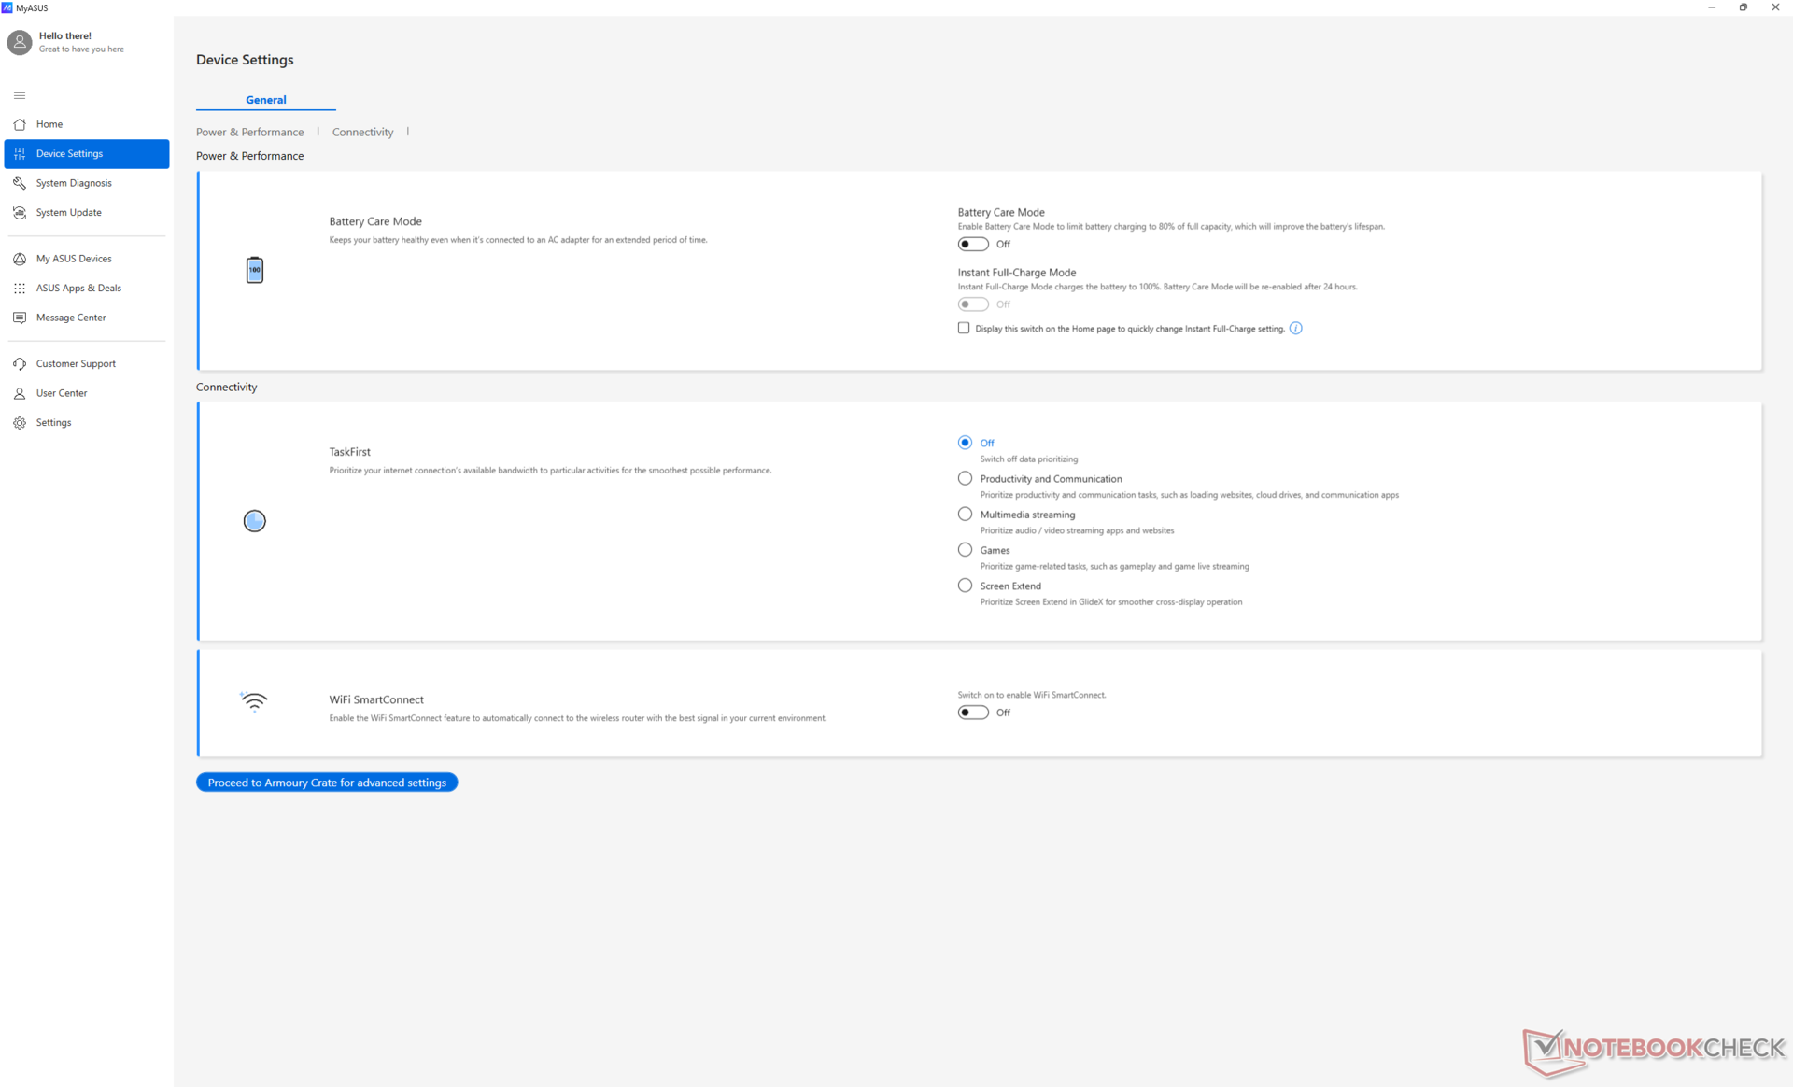Image resolution: width=1793 pixels, height=1087 pixels.
Task: Click the hamburger menu icon in sidebar
Action: (x=20, y=95)
